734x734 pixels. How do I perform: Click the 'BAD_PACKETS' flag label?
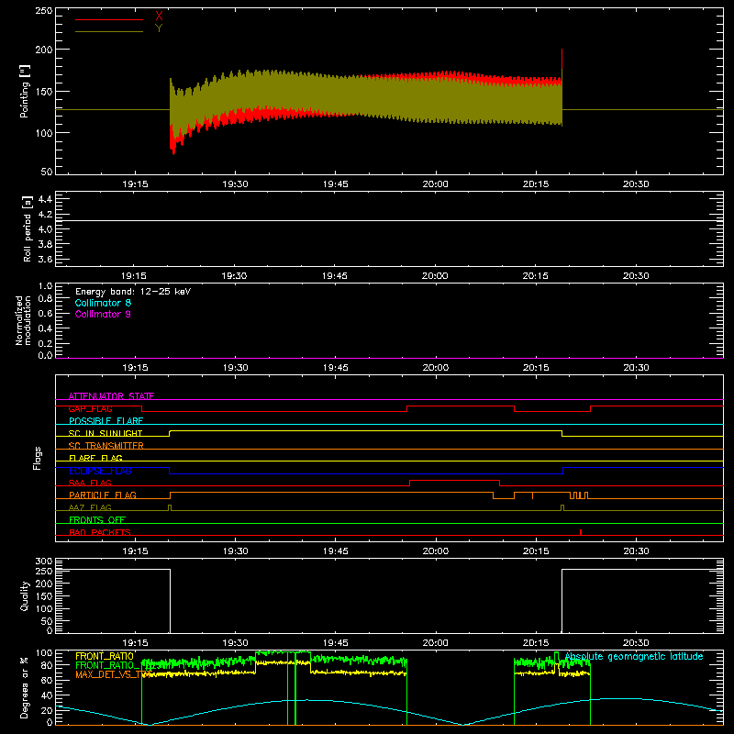[100, 532]
